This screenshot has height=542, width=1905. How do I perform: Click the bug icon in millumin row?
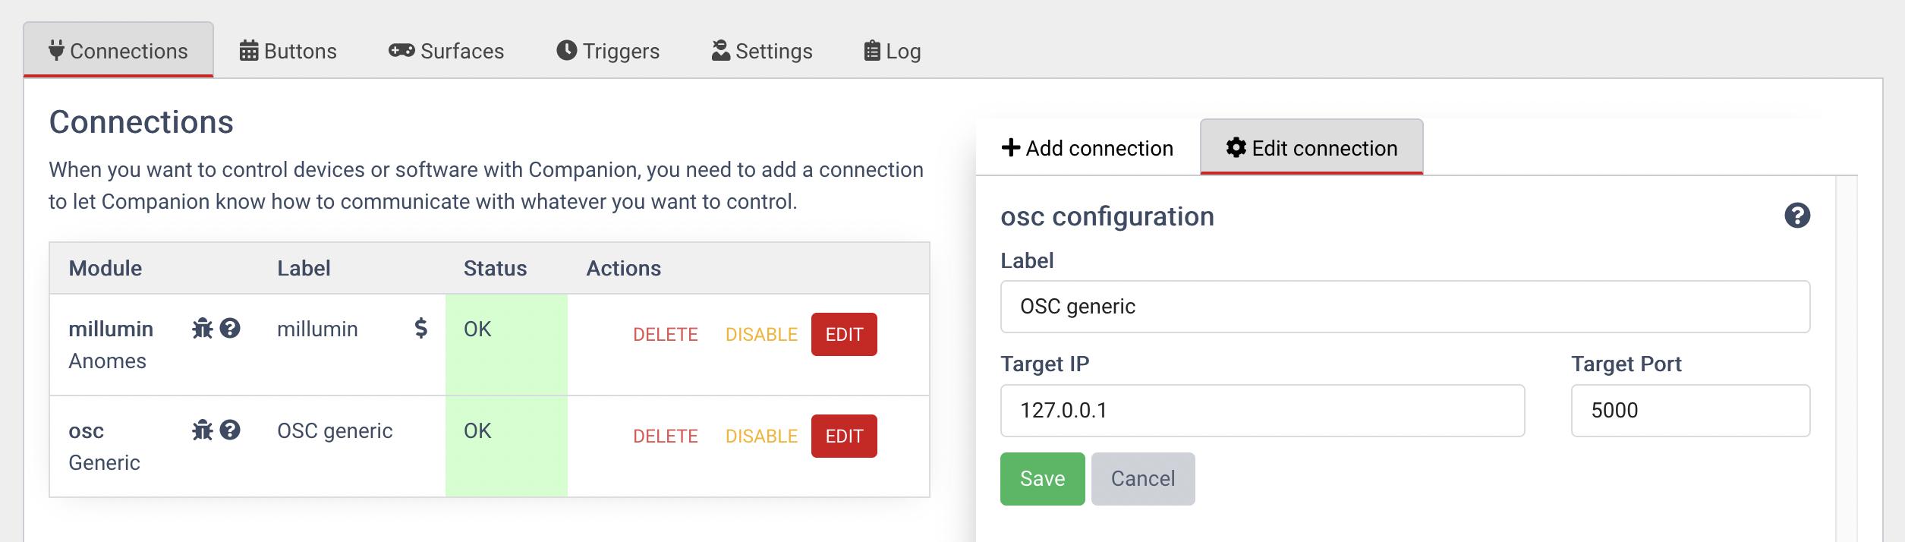202,329
